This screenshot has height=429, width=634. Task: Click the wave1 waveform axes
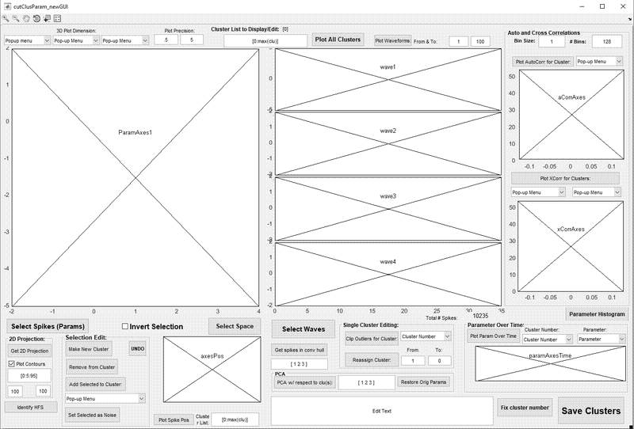point(388,80)
